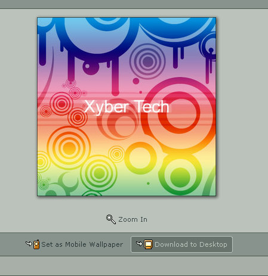Open the Zoom In text link
Viewport: 268px width, 276px height.
pos(133,219)
